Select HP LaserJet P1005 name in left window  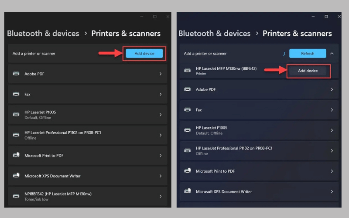pos(40,112)
